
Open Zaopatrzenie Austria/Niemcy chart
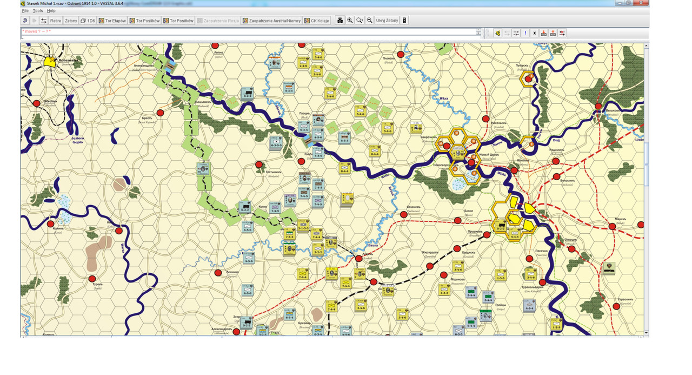coord(271,21)
